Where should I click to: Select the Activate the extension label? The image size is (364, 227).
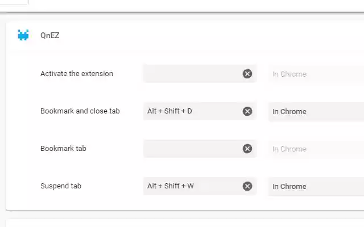[x=77, y=74]
